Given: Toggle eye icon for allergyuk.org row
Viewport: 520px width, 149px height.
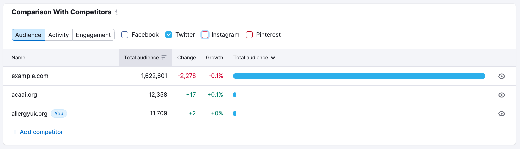Looking at the screenshot, I should [x=501, y=114].
